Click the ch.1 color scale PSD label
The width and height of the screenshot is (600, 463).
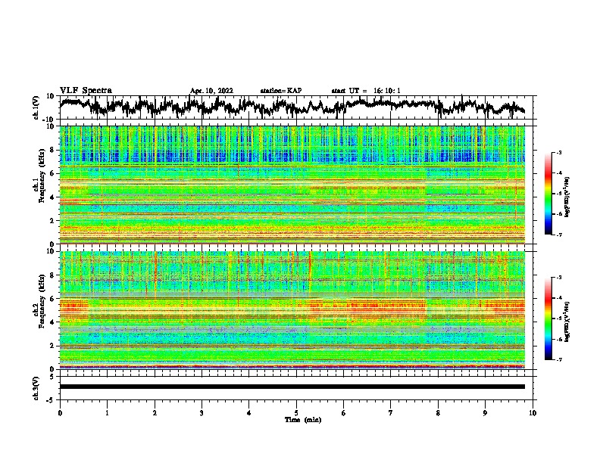[567, 197]
